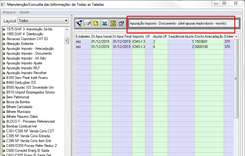The width and height of the screenshot is (245, 156).
Task: Open the Layout dropdown showing Todos
Action: coord(43,21)
